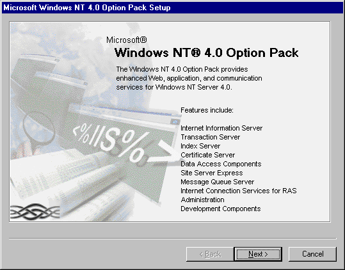
Task: Click the grayed-out Back button
Action: (x=210, y=254)
